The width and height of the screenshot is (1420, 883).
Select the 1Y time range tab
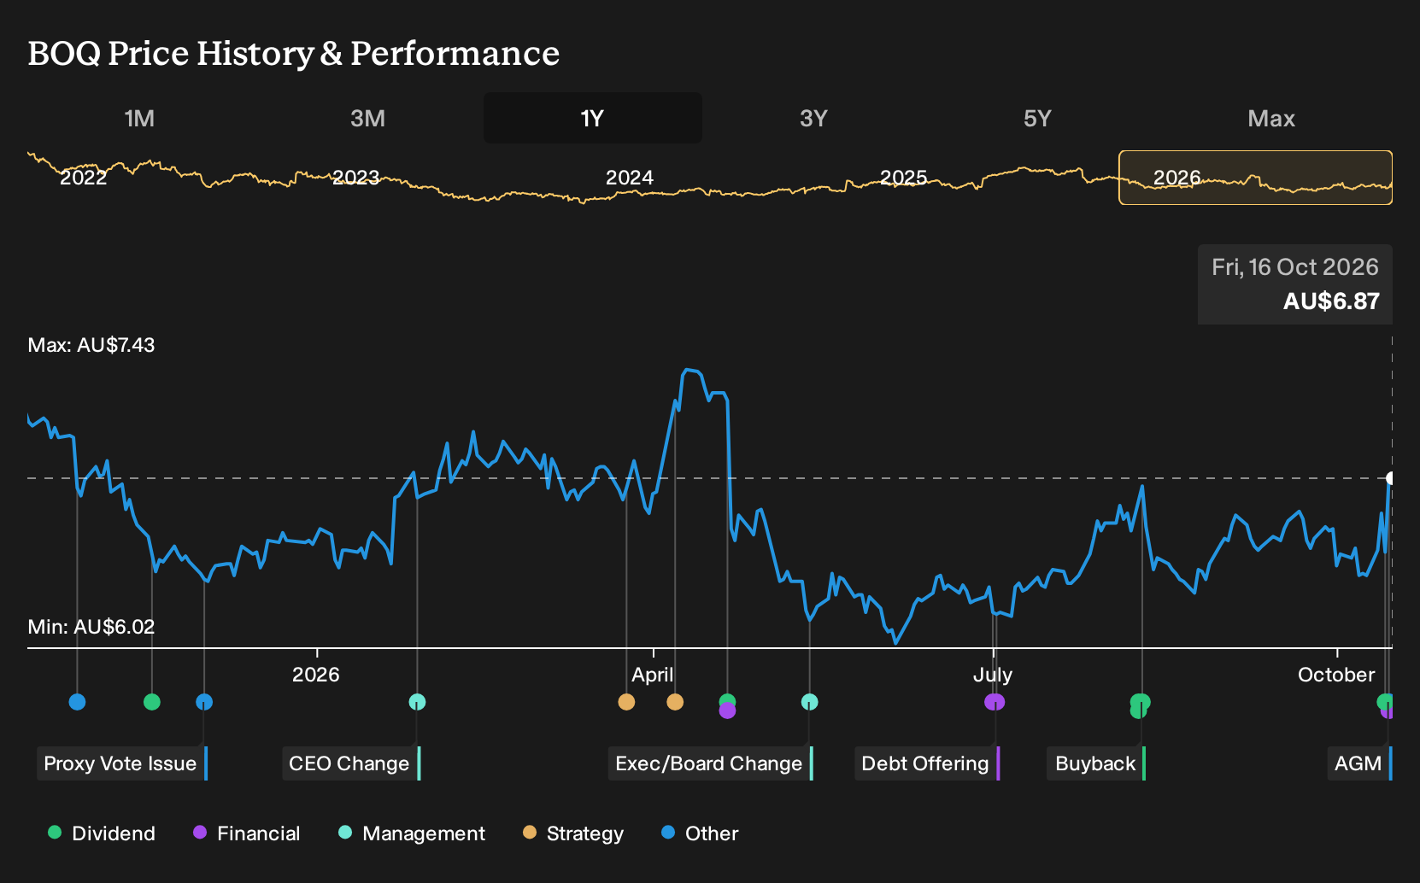point(593,118)
